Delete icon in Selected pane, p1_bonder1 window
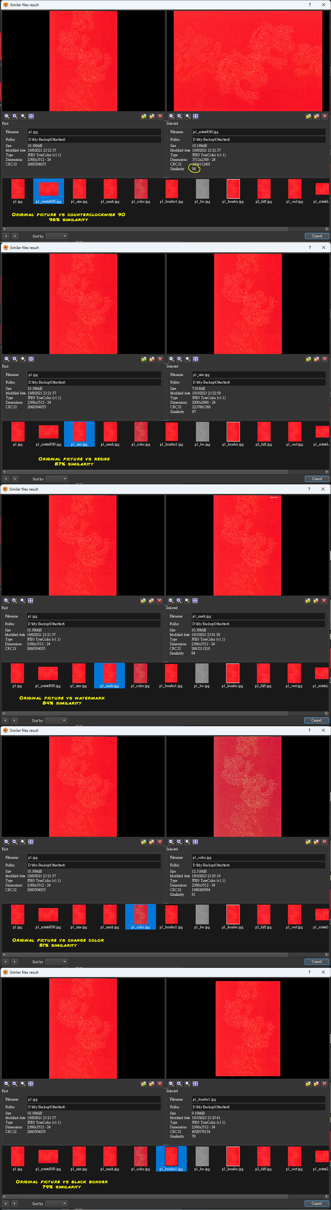Screen dimensions: 331x1210 point(324,1084)
